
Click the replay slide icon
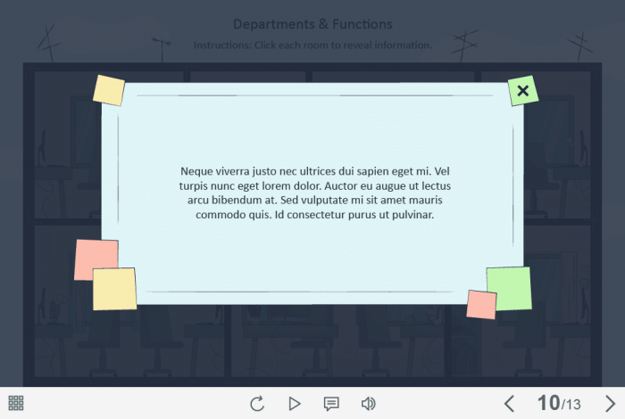[x=257, y=404]
